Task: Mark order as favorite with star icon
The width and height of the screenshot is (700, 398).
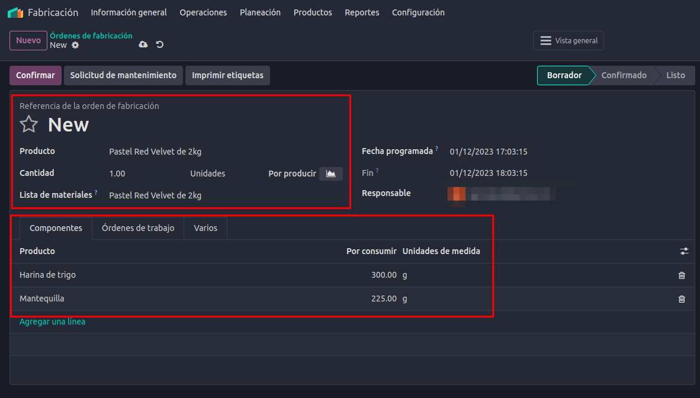Action: click(29, 124)
